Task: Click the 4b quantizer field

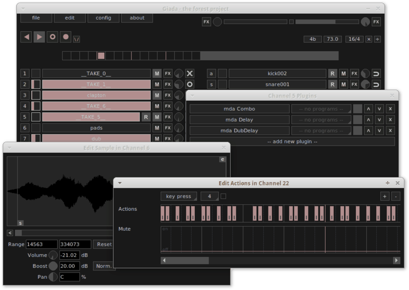Action: [312, 39]
